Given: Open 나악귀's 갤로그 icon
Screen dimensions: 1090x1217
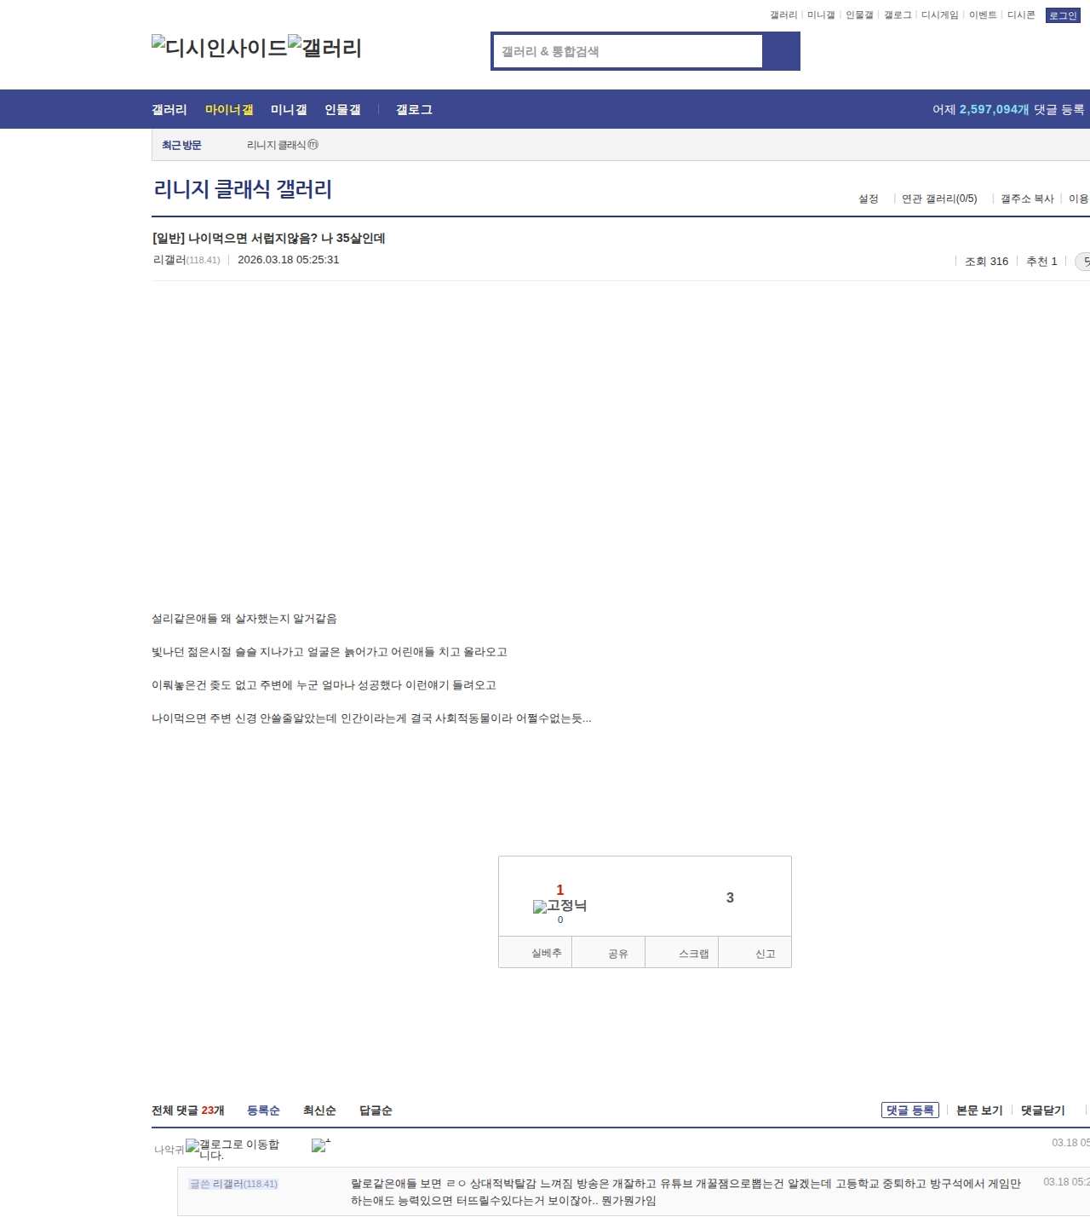Looking at the screenshot, I should click(x=232, y=1150).
